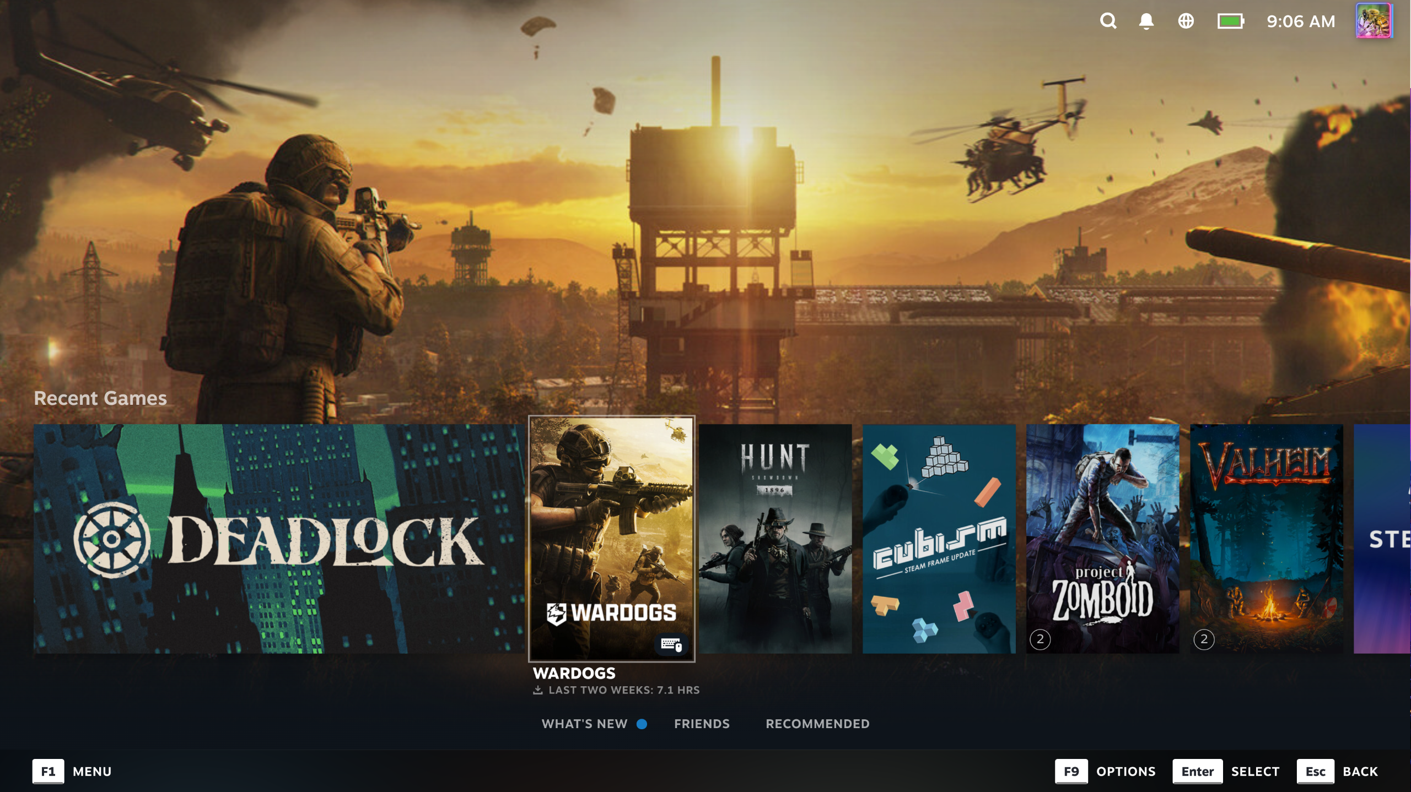This screenshot has width=1411, height=792.
Task: Click the badge numbered 2 on Project Zomboid
Action: click(1040, 639)
